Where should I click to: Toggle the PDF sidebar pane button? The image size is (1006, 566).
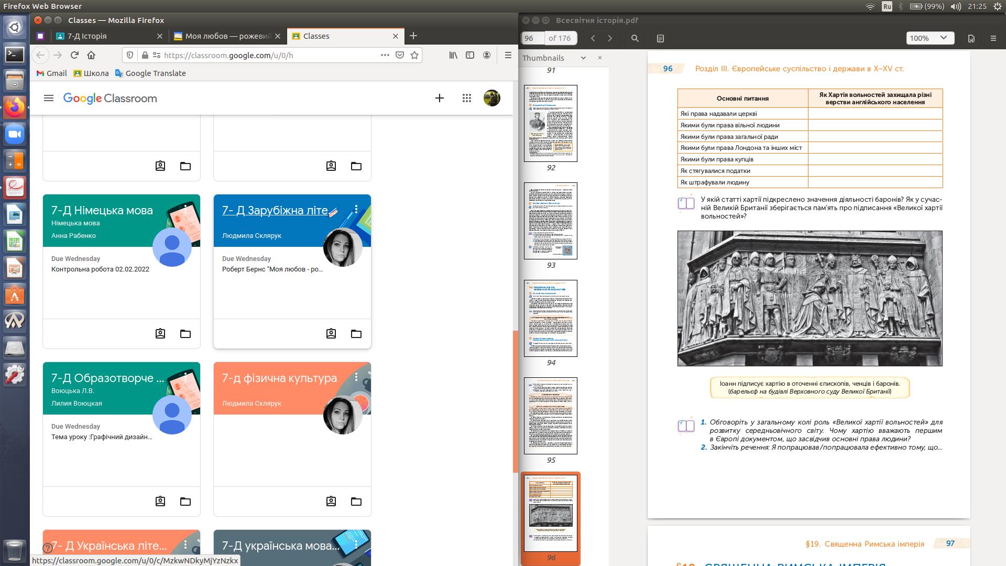coord(660,38)
